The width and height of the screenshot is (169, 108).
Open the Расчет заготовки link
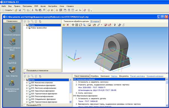coord(138,76)
